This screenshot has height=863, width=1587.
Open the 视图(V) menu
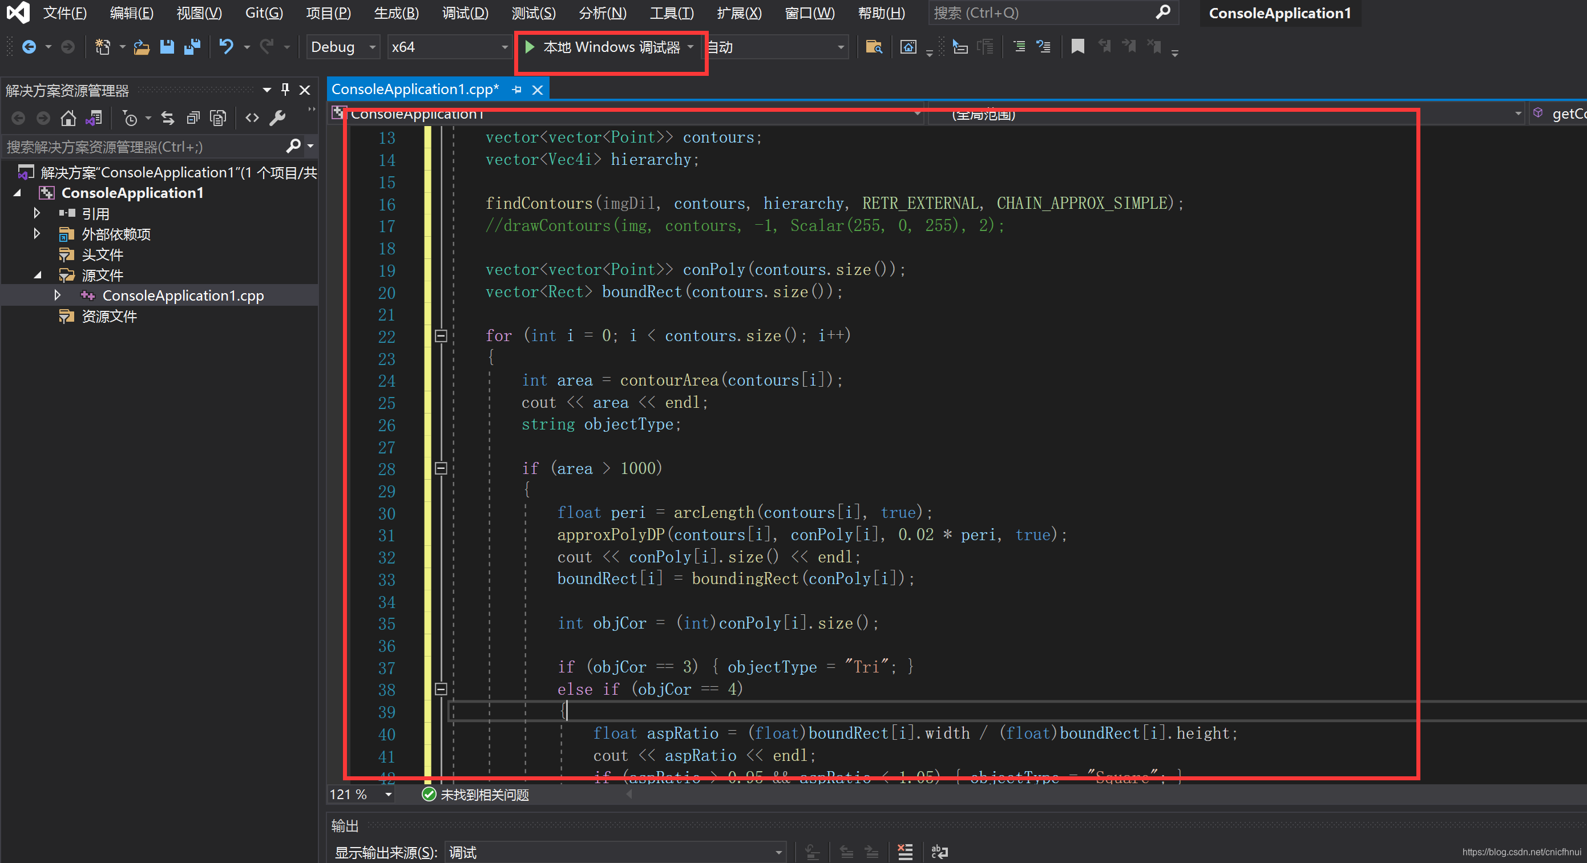(199, 13)
